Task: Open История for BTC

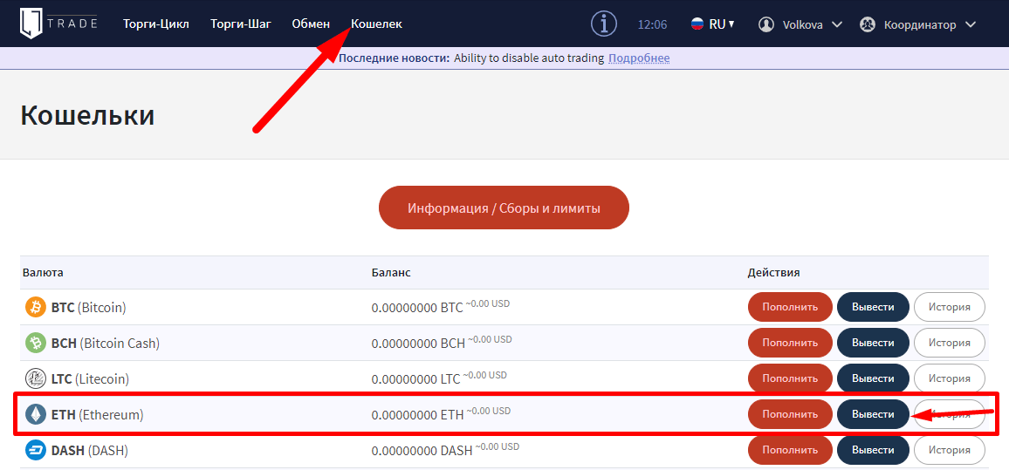Action: point(950,307)
